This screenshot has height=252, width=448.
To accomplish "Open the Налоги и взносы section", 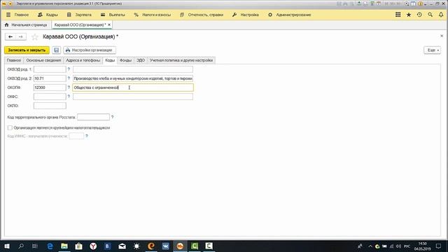I will coord(153,15).
